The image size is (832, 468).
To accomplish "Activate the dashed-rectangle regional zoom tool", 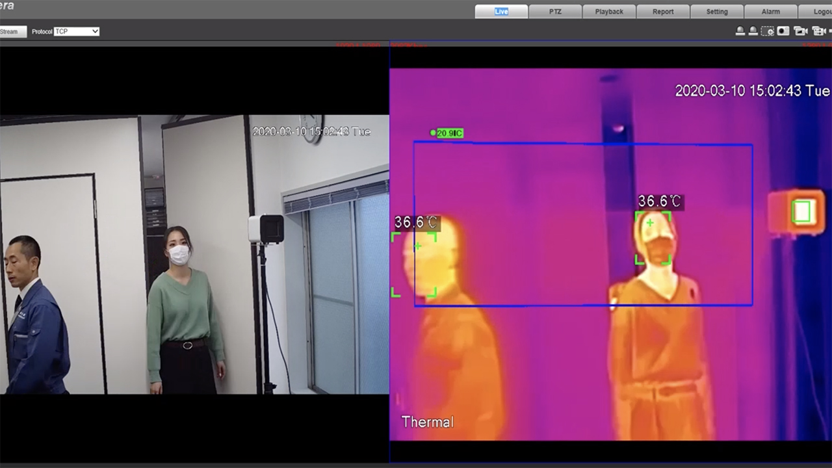I will [x=768, y=31].
